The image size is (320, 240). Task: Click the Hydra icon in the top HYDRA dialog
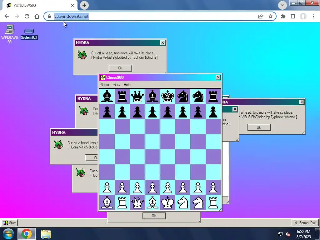[82, 55]
